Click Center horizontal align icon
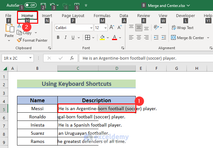Screen dimensions: 213x148 (139, 37)
